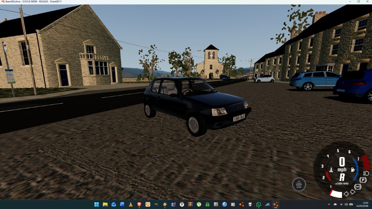372x209 pixels.
Task: Click the battery status tray icon
Action: (351, 204)
